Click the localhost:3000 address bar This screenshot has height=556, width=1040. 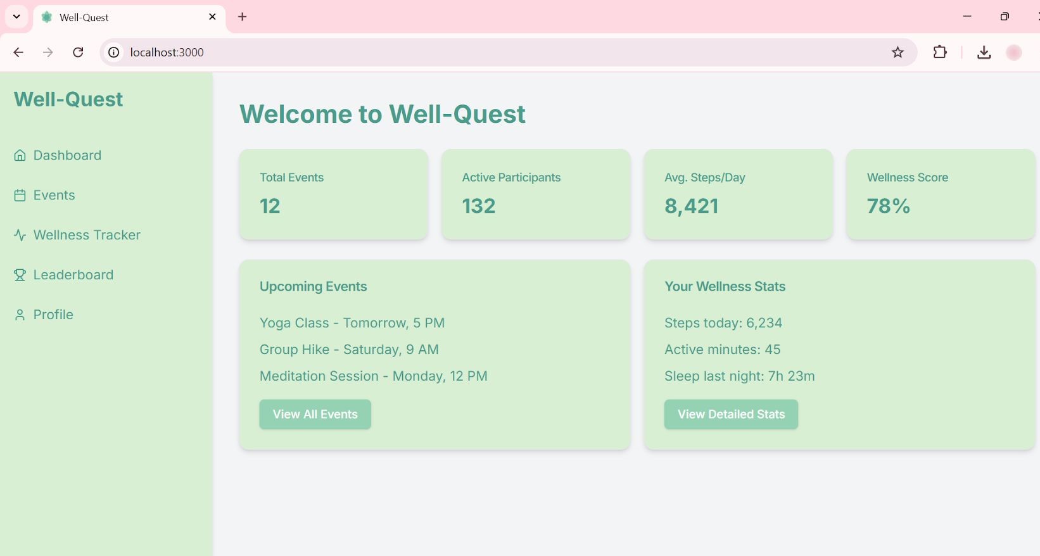[x=494, y=53]
